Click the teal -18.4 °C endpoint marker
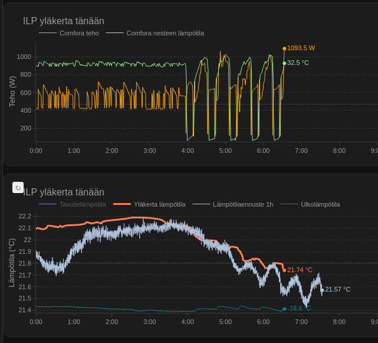 (x=284, y=309)
